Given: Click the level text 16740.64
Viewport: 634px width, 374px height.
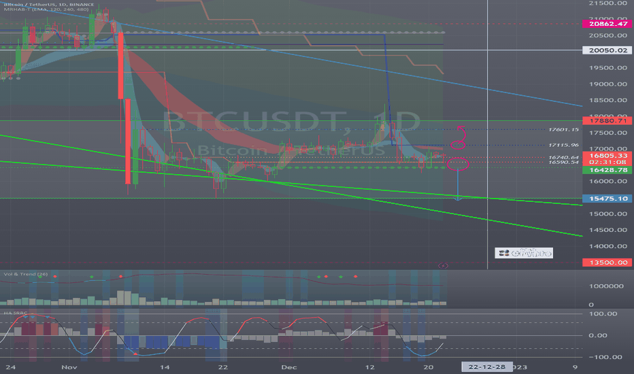Looking at the screenshot, I should 563,157.
